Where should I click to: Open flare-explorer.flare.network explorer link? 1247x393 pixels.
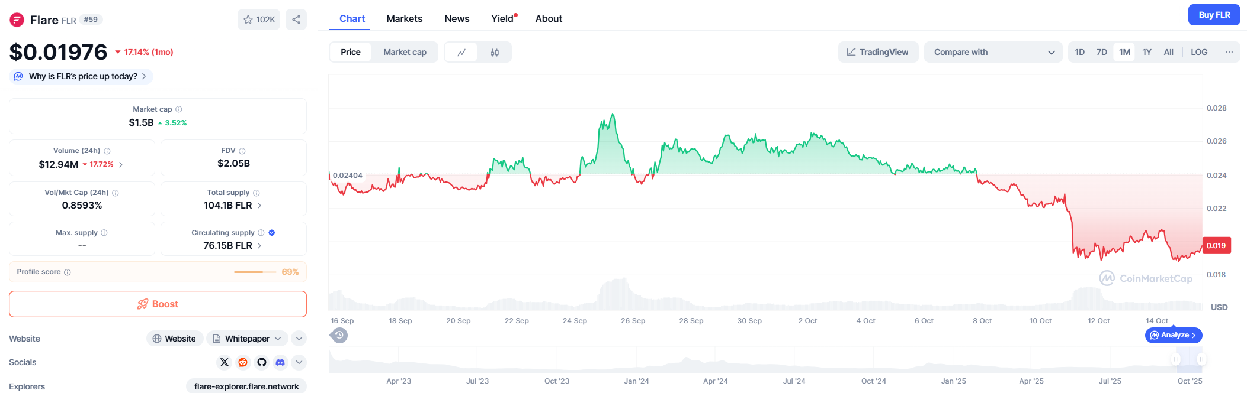tap(246, 386)
